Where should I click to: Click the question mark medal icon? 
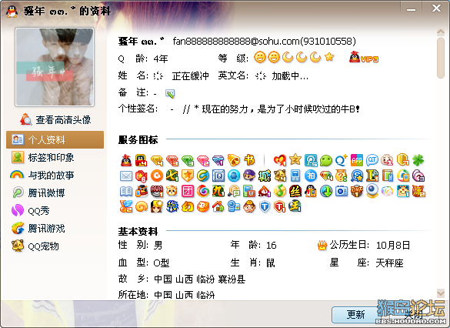[342, 176]
